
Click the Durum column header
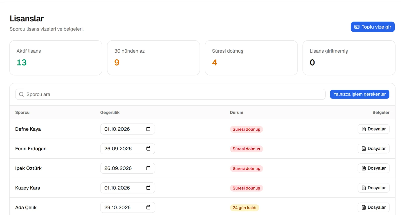(236, 113)
